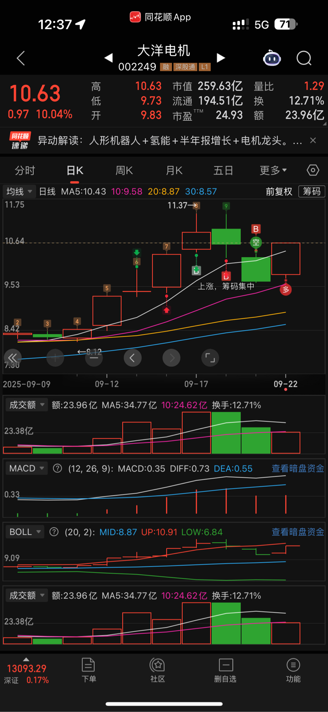Open the 功能 functions menu

pos(293,670)
